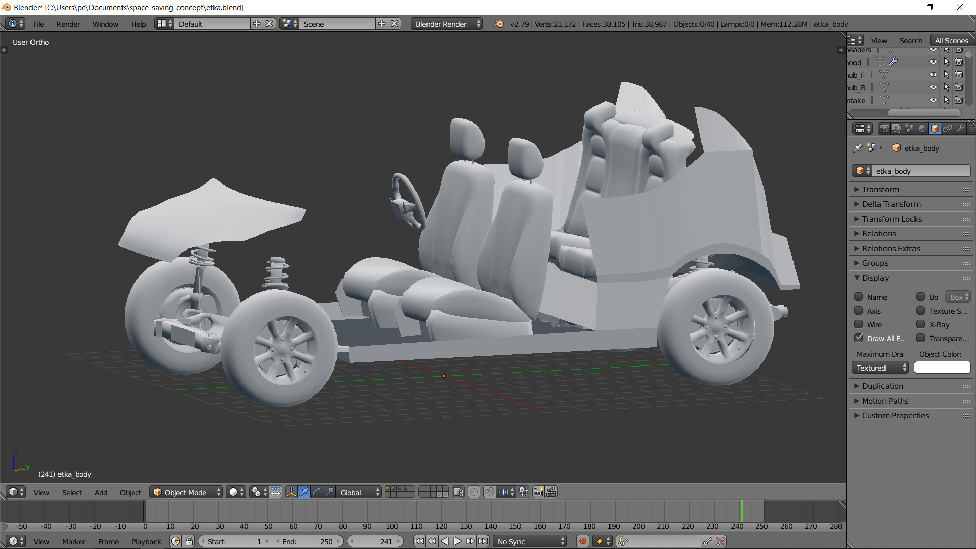This screenshot has width=976, height=549.
Task: Enable the X-Ray display checkbox
Action: [x=921, y=324]
